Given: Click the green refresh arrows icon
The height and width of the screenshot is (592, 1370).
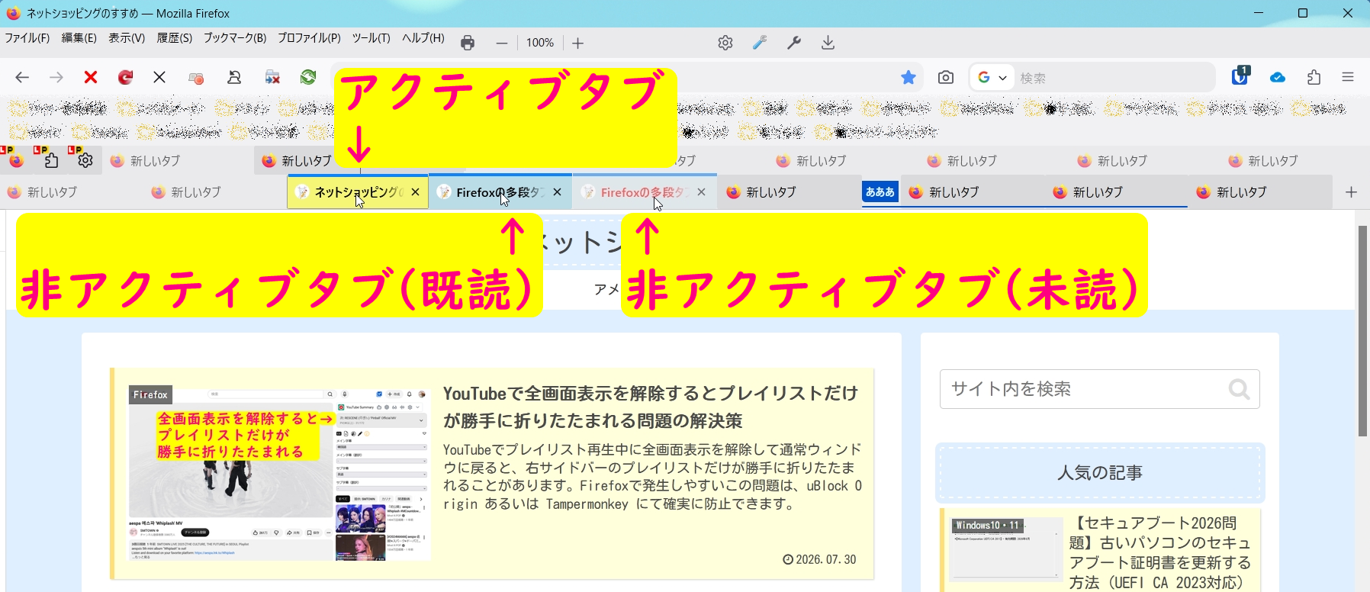Looking at the screenshot, I should (x=308, y=77).
